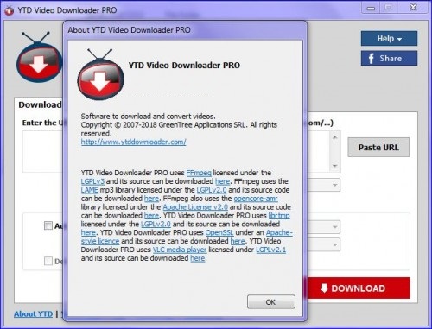Open the FFmpeg link
Image resolution: width=432 pixels, height=329 pixels.
coord(199,173)
